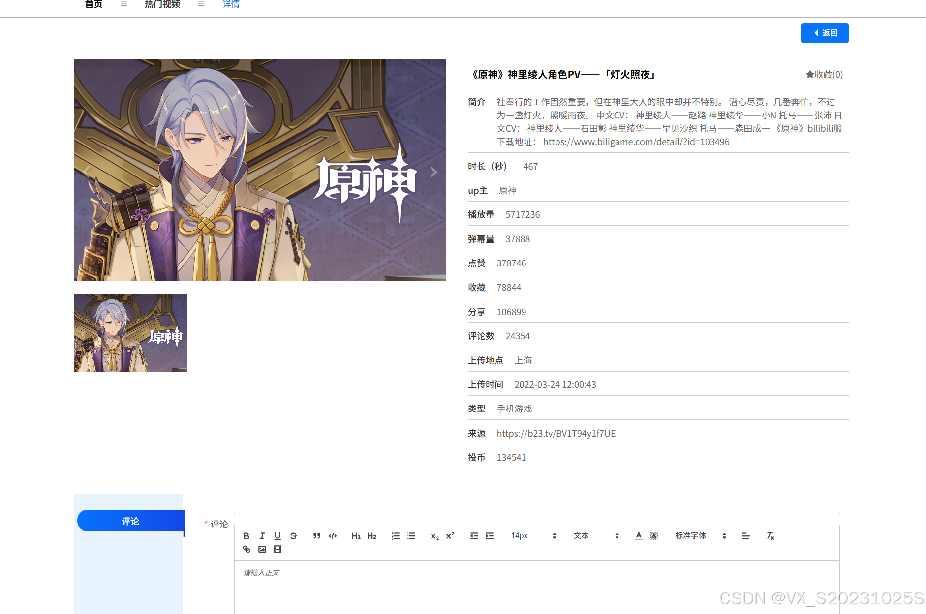926x614 pixels.
Task: Insert a video into the comment
Action: [x=278, y=549]
